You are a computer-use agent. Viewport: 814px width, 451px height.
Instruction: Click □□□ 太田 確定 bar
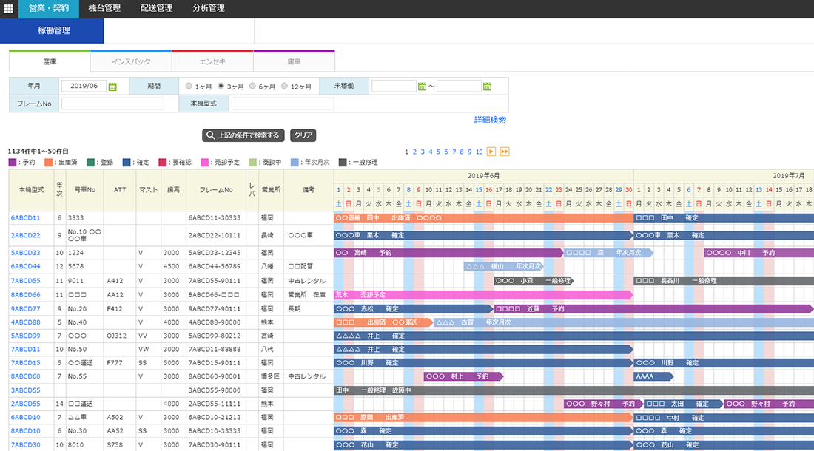[683, 404]
